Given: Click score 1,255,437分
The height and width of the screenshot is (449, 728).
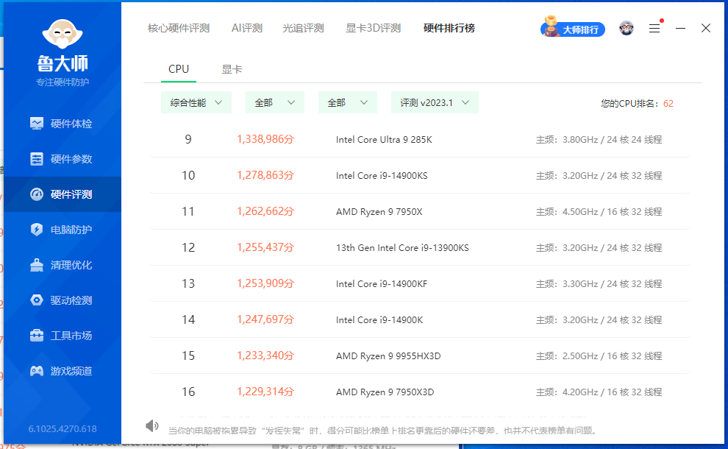Looking at the screenshot, I should point(265,247).
